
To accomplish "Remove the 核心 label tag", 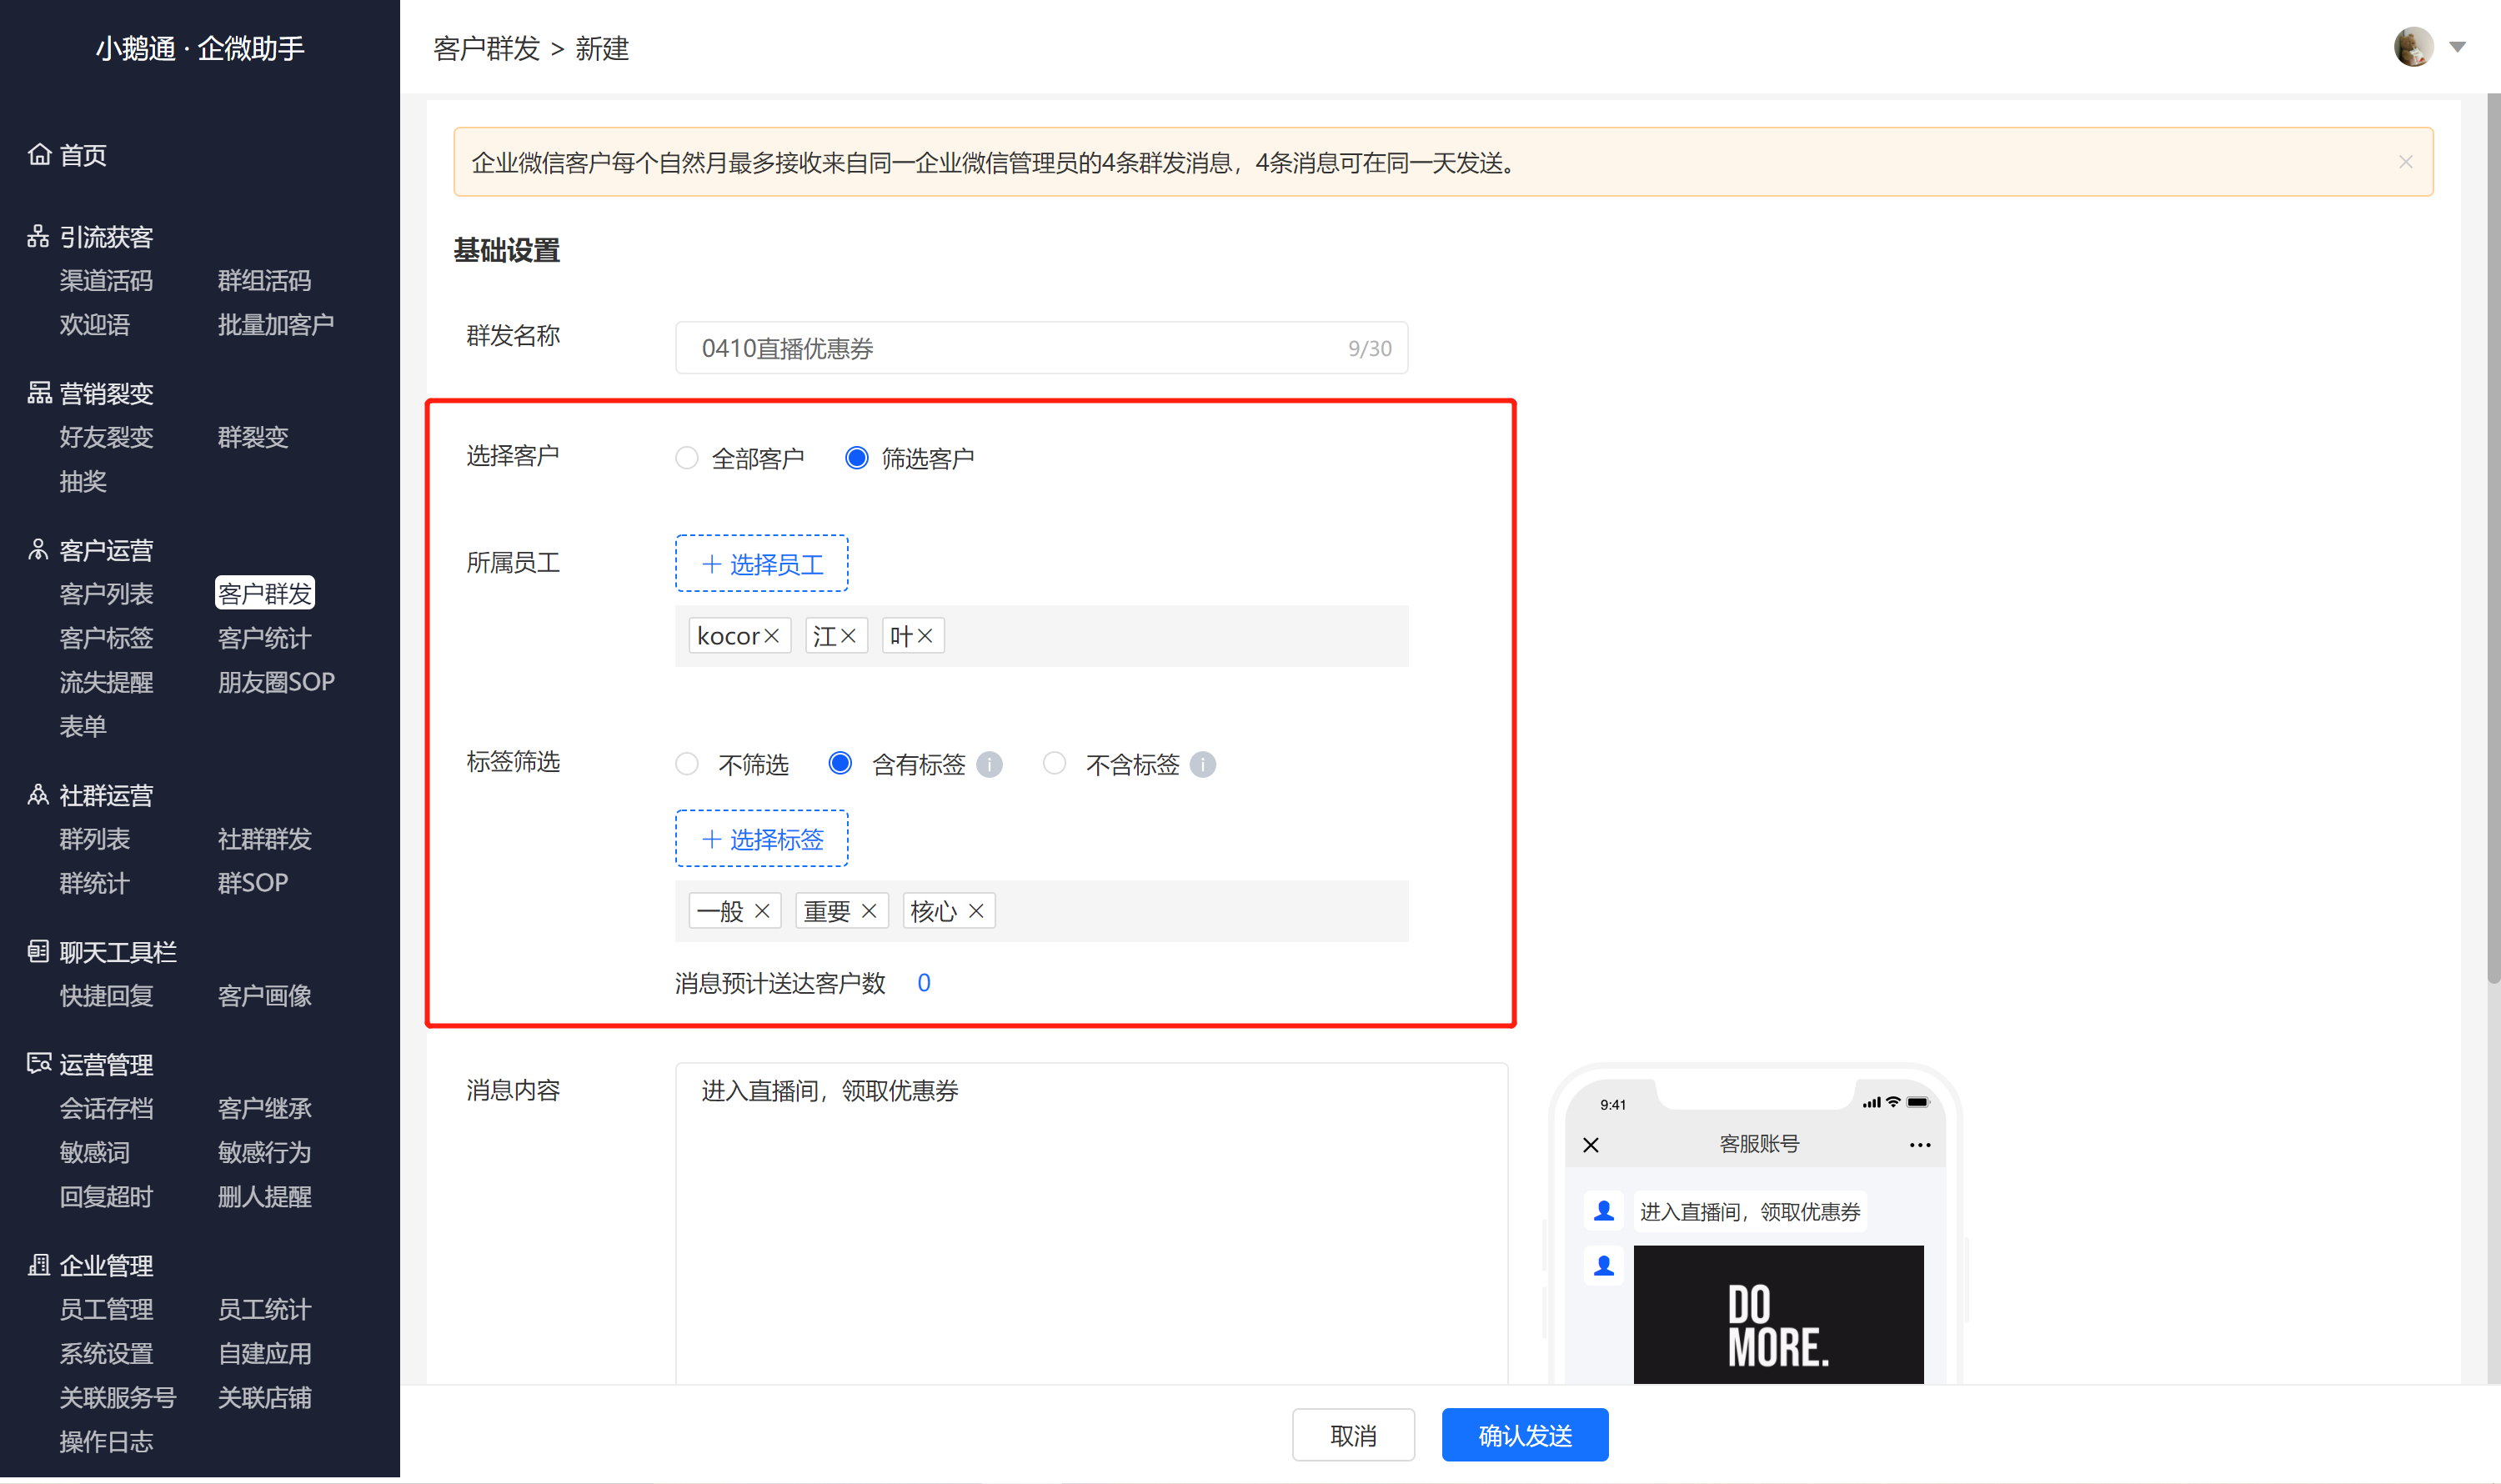I will click(x=976, y=911).
